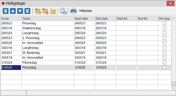Check SH-dag box on row 310520

[x=164, y=68]
